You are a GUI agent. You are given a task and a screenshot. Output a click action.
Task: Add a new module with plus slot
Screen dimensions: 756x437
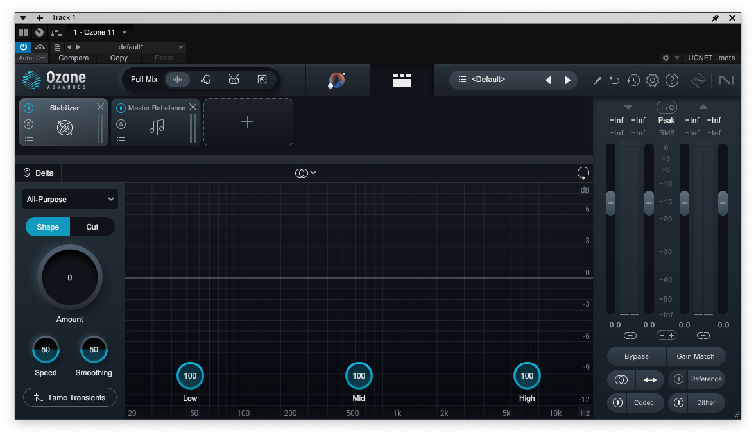coord(248,122)
